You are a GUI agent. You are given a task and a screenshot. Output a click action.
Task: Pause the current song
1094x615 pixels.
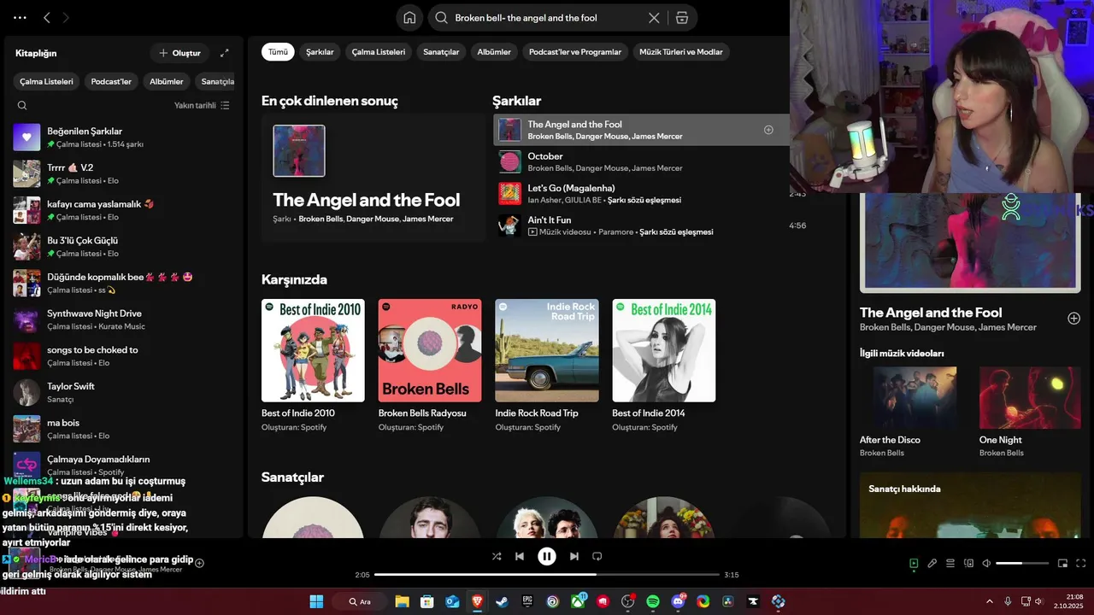(547, 556)
